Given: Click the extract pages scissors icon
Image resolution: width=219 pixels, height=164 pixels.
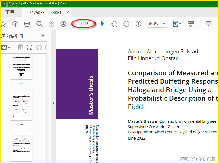Looking at the screenshot, I should [30, 47].
